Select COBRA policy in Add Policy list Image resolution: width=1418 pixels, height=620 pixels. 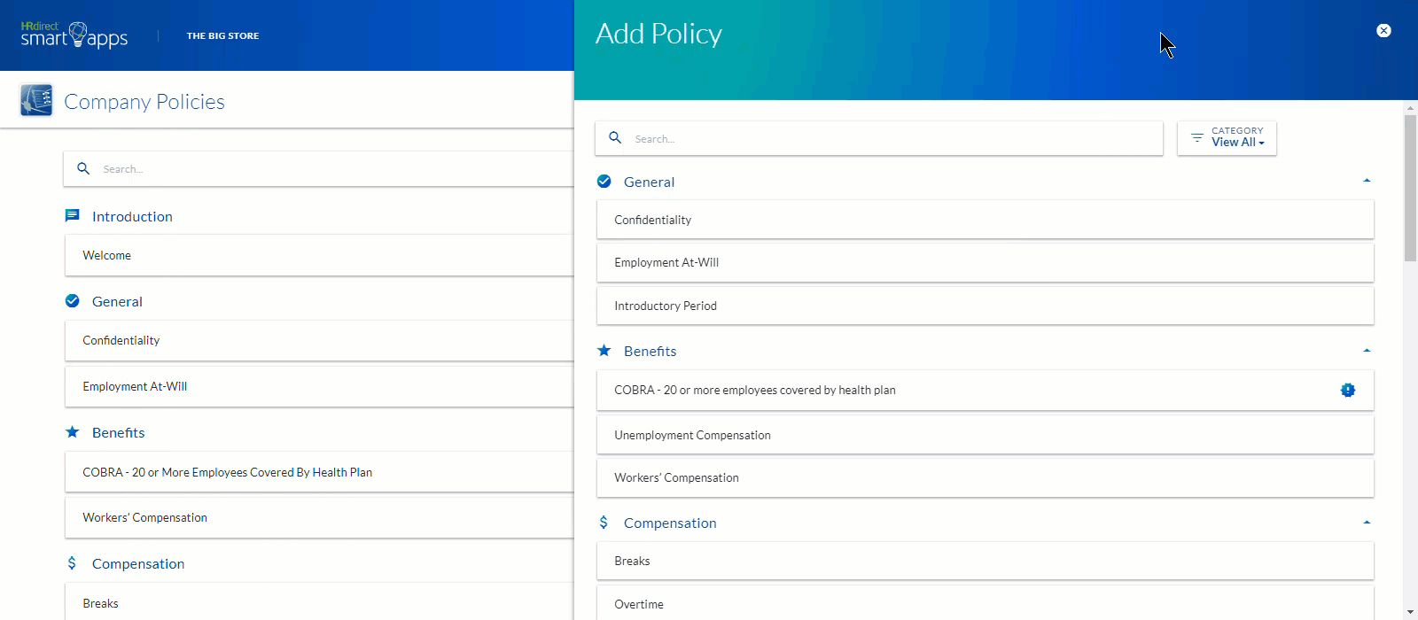point(986,390)
